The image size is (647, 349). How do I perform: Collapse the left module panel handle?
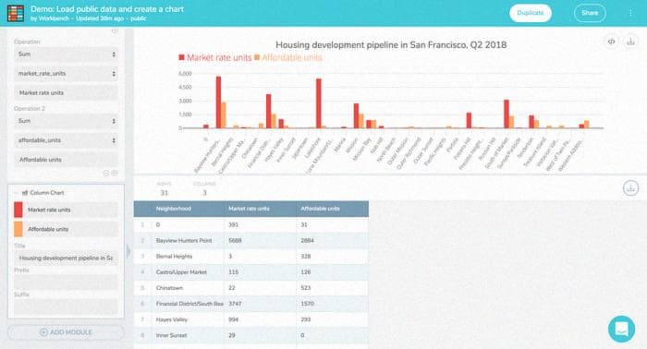(x=128, y=251)
